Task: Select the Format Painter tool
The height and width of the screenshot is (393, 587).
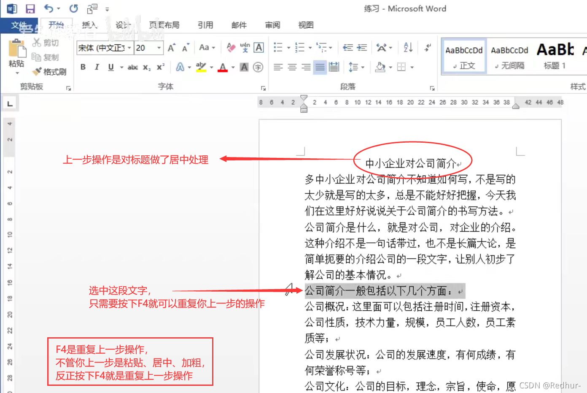Action: click(x=51, y=71)
